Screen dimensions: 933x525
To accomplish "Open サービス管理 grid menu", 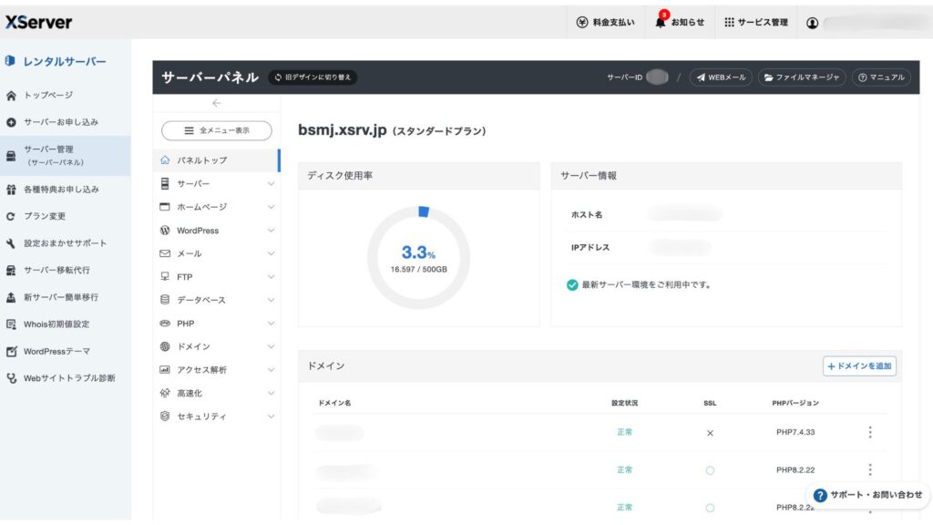I will tap(755, 23).
